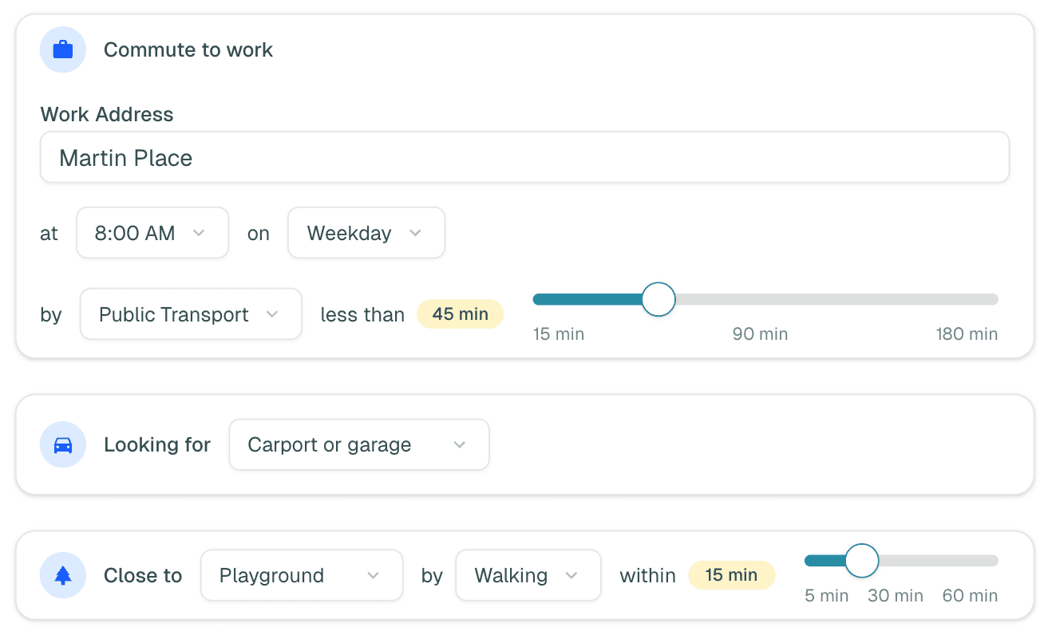Click the briefcase commute icon
Screen dimensions: 1052x635
coord(63,50)
